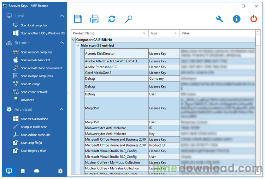265x179 pixels.
Task: Open the gear settings at sidebar bottom
Action: tap(60, 171)
